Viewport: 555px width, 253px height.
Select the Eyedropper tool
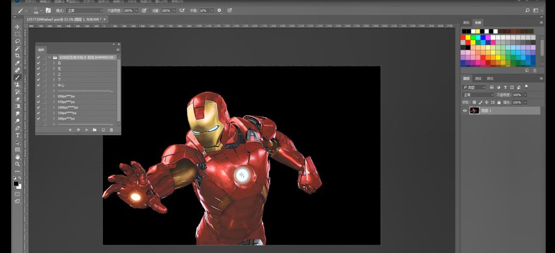click(x=17, y=63)
